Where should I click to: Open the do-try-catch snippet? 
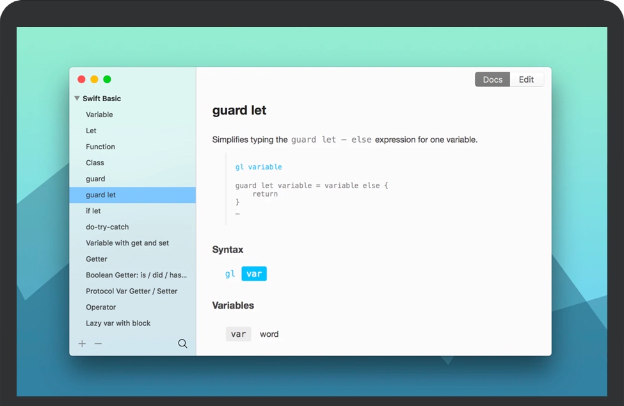pyautogui.click(x=107, y=227)
